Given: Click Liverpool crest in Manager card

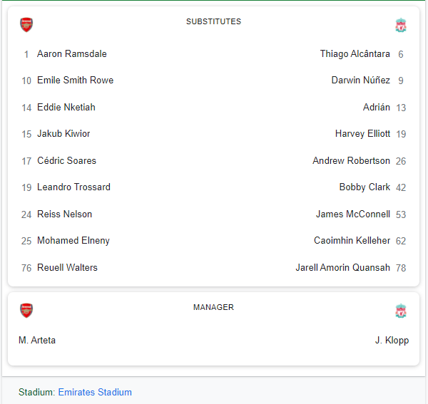Looking at the screenshot, I should 401,311.
